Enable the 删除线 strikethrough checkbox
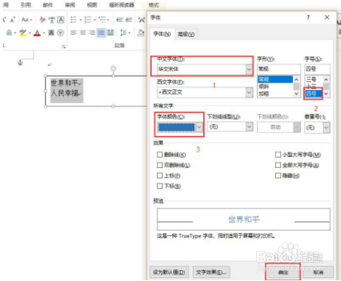This screenshot has width=341, height=281. [x=160, y=155]
